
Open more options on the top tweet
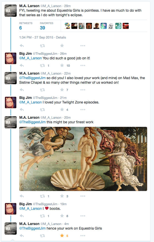pos(83,46)
